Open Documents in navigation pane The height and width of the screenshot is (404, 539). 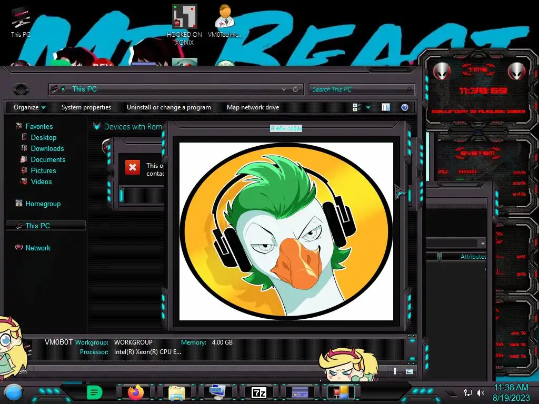click(48, 159)
